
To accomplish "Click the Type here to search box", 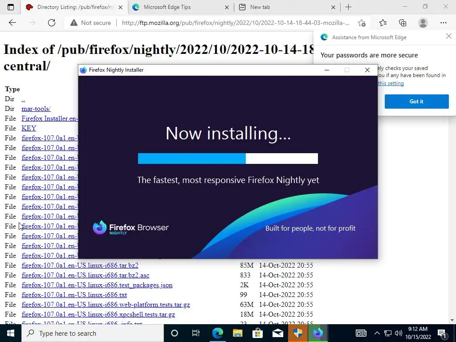I will coord(93,333).
